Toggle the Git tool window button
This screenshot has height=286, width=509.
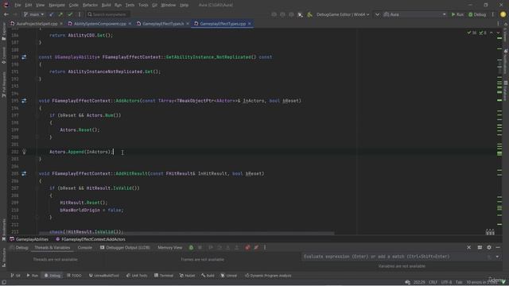pos(15,276)
